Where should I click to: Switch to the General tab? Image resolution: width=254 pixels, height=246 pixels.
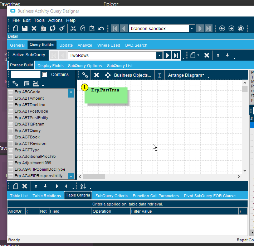[x=17, y=45]
